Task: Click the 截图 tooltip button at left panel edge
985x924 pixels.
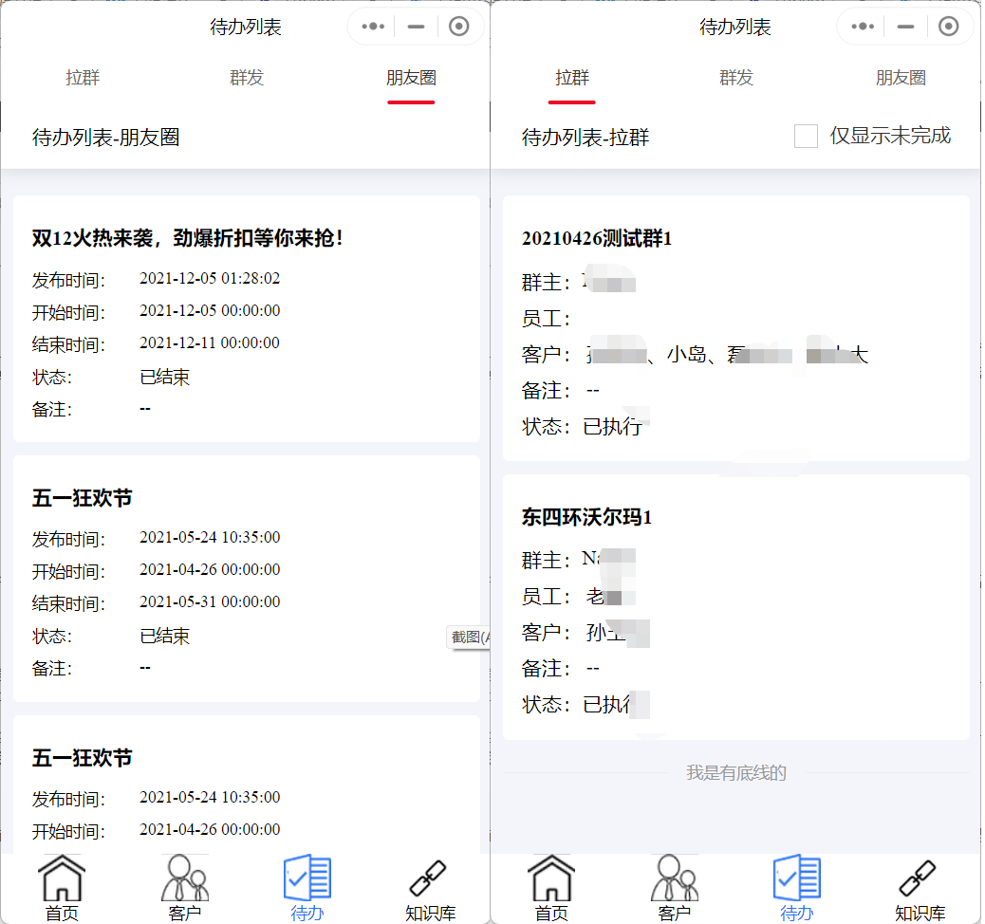Action: click(470, 638)
